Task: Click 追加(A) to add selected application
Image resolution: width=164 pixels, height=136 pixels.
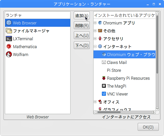Action: point(82,16)
